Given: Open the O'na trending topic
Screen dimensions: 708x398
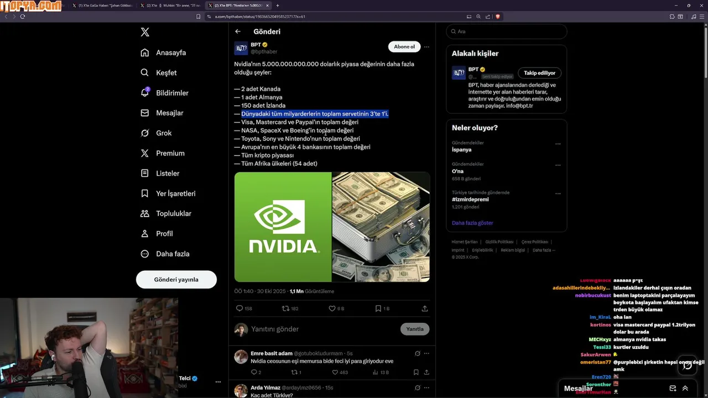Looking at the screenshot, I should (457, 171).
